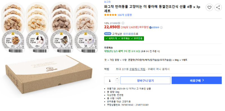Click the green 새벽도착 무료배송 무료반품 badge

click(x=124, y=38)
